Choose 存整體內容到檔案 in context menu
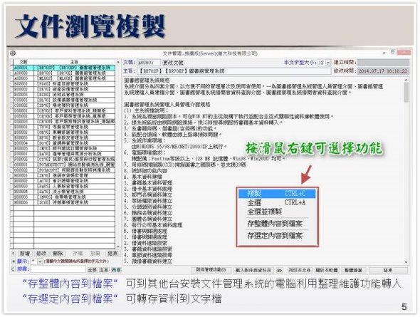Viewport: 420px width, 317px height. click(x=277, y=224)
